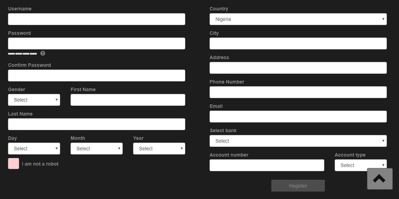Focus the Account number input field
The width and height of the screenshot is (399, 199).
click(x=267, y=165)
